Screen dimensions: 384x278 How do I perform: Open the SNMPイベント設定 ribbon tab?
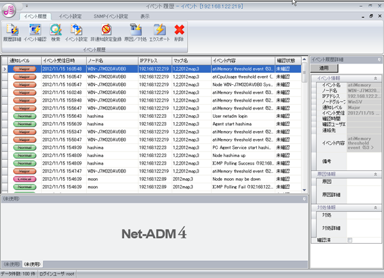click(111, 16)
